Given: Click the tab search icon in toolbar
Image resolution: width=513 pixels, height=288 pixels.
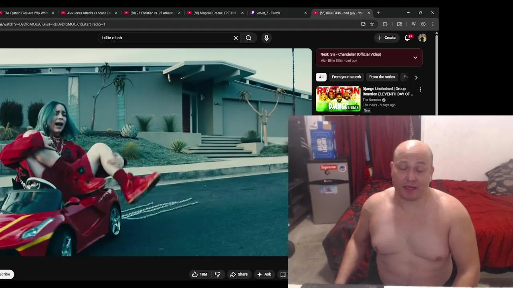Looking at the screenshot, I should [x=400, y=24].
